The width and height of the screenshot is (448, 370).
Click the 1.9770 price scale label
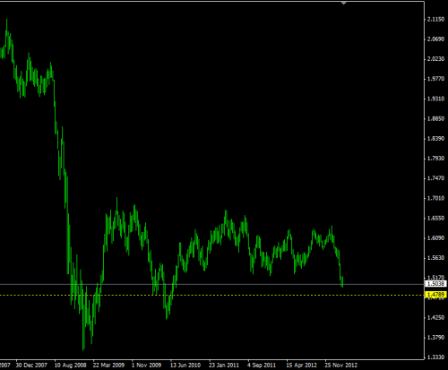pyautogui.click(x=435, y=79)
